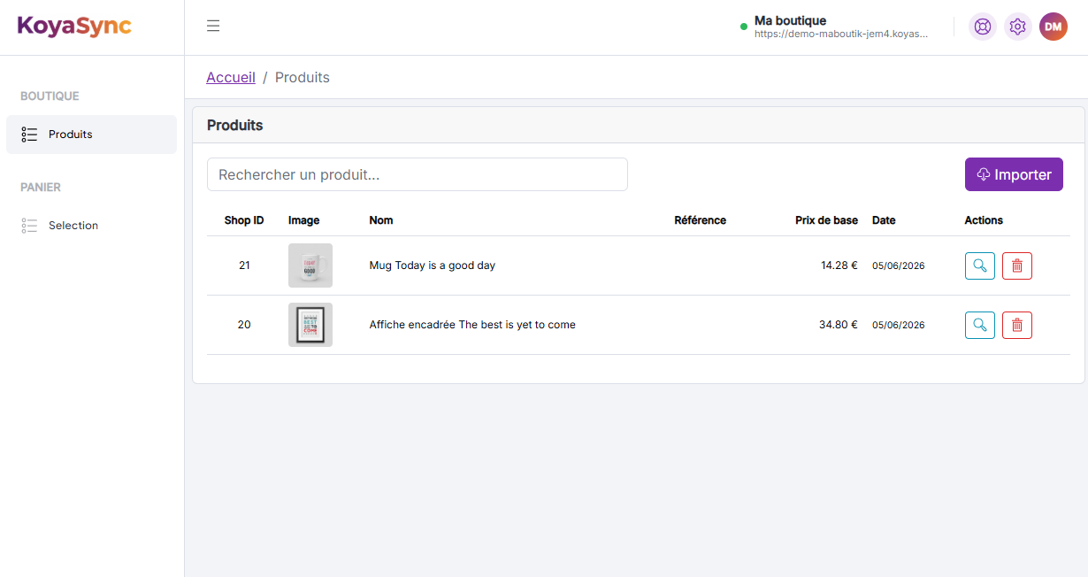Open Selection in the sidebar
Screen dimensions: 1088x577
click(x=91, y=226)
